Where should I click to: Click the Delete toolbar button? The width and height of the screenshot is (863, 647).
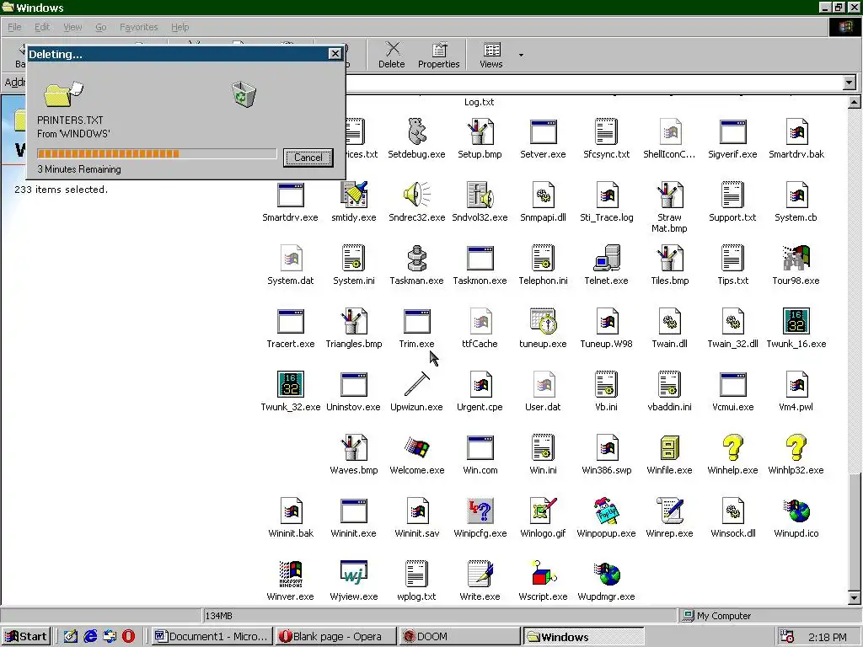coord(391,55)
